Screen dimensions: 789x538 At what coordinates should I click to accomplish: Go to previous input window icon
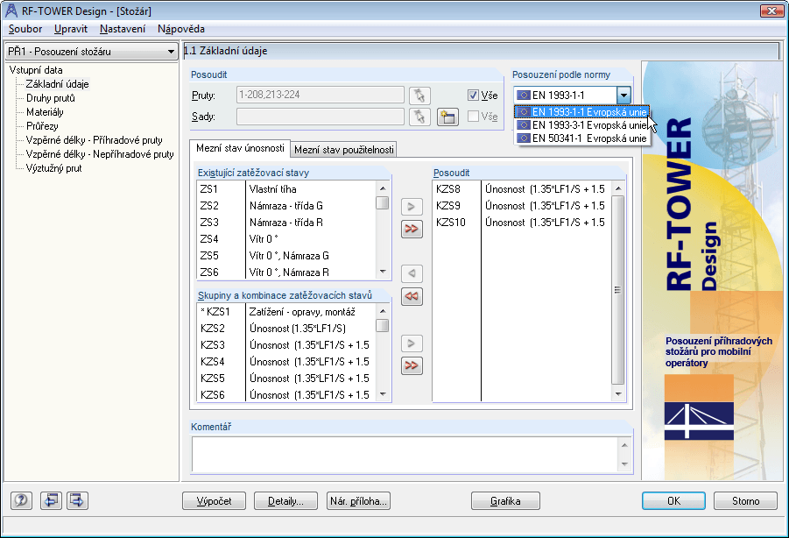tap(51, 500)
